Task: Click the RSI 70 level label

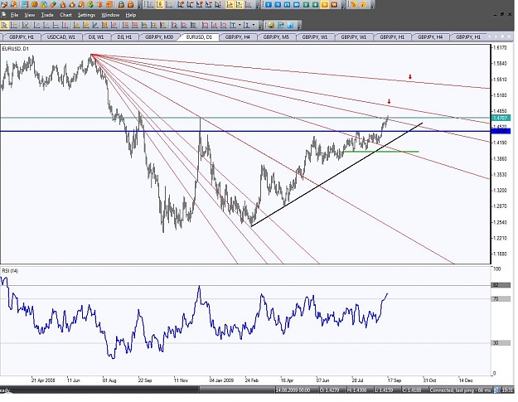Action: pyautogui.click(x=501, y=298)
